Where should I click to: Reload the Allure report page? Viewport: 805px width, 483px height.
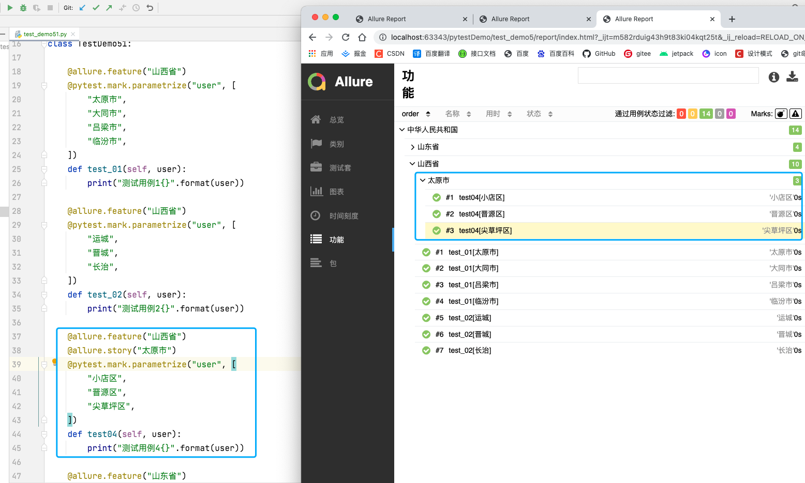tap(346, 37)
